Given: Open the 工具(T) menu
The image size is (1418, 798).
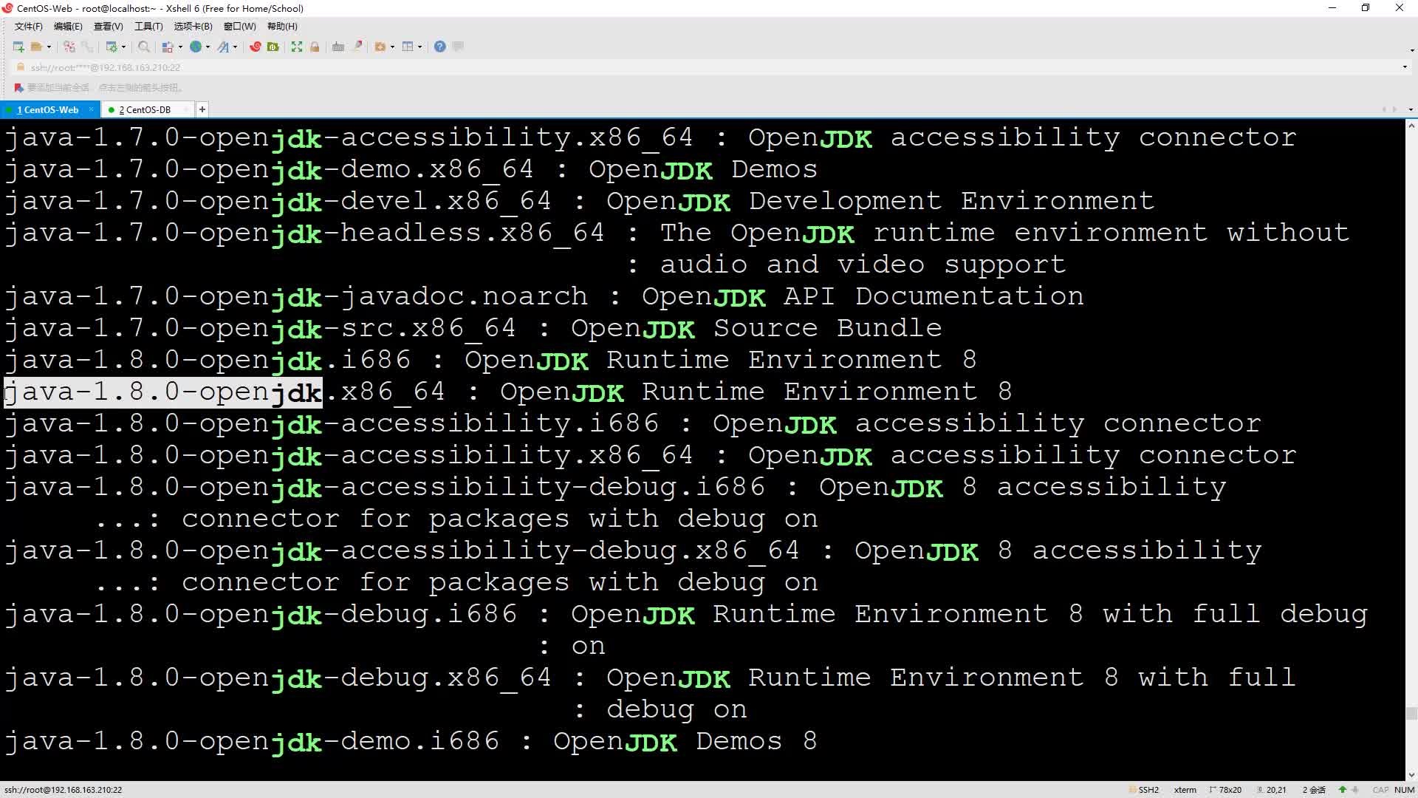Looking at the screenshot, I should (x=148, y=27).
